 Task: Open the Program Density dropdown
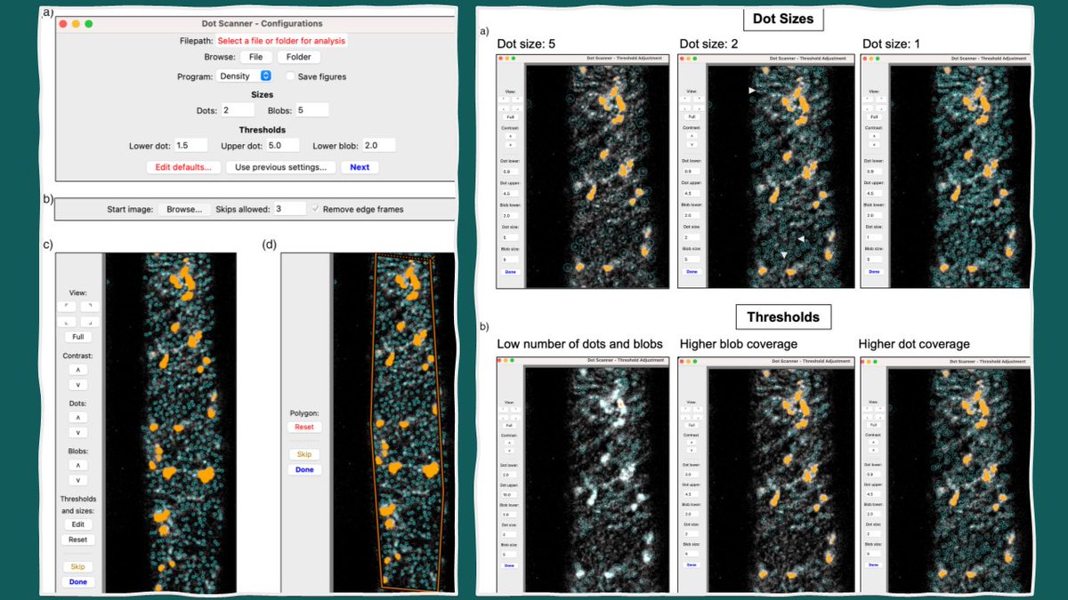click(x=245, y=76)
